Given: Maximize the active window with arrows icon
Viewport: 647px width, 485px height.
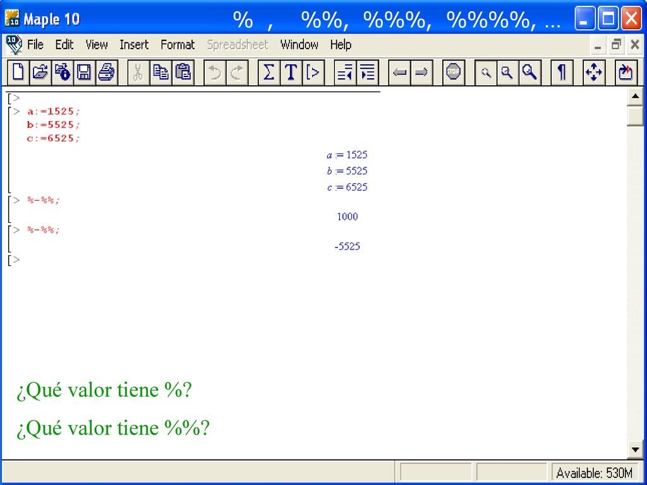Looking at the screenshot, I should pyautogui.click(x=593, y=73).
